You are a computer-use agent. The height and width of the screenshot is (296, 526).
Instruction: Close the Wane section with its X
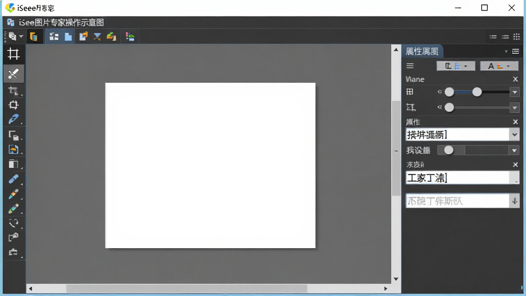(x=515, y=79)
